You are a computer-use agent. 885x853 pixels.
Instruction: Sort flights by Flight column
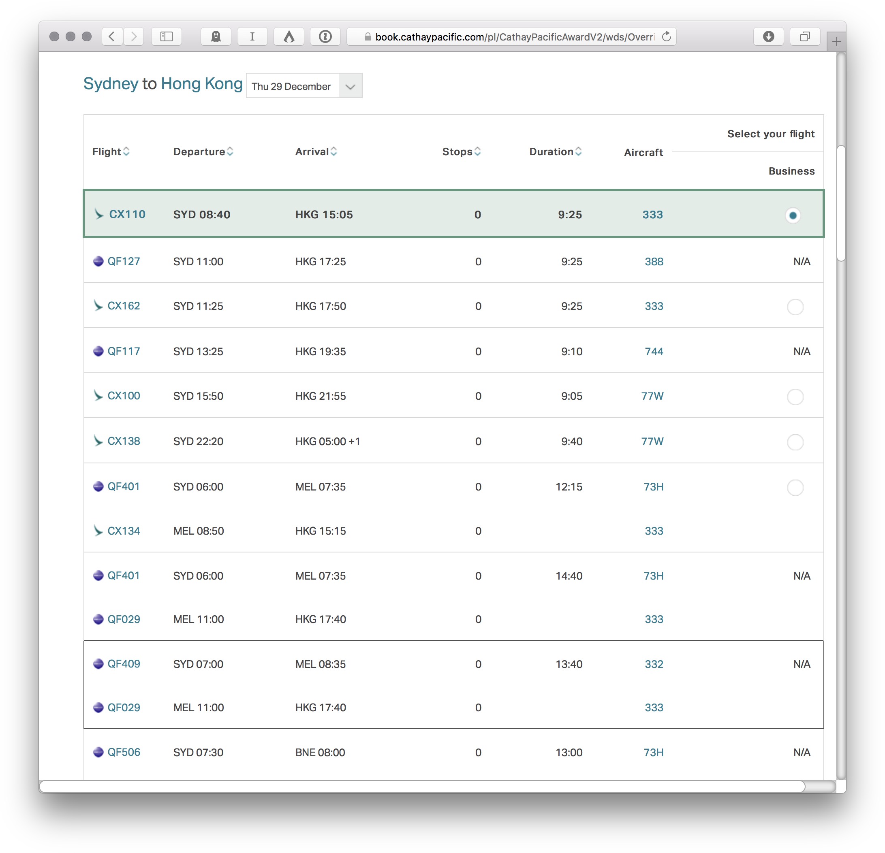tap(111, 151)
